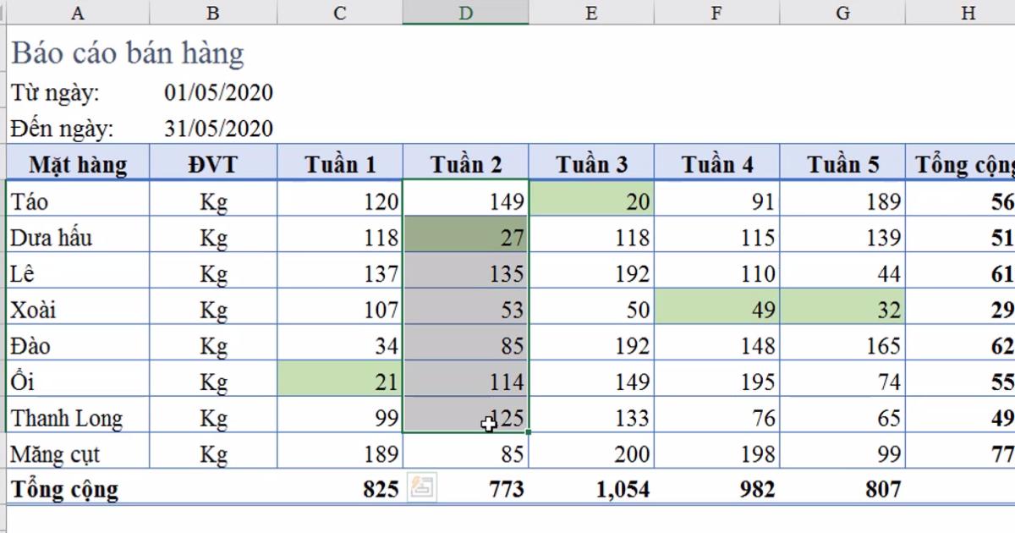Select column A header
The height and width of the screenshot is (533, 1015).
78,12
